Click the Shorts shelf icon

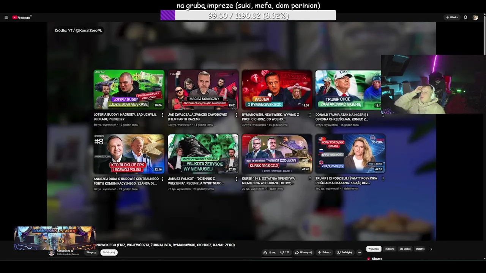(x=369, y=259)
